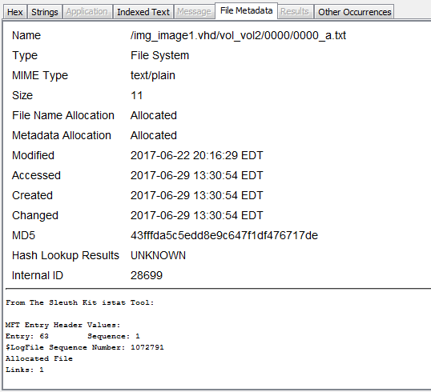Viewport: 431px width, 392px height.
Task: Click the Accessed timestamp value
Action: [x=196, y=175]
